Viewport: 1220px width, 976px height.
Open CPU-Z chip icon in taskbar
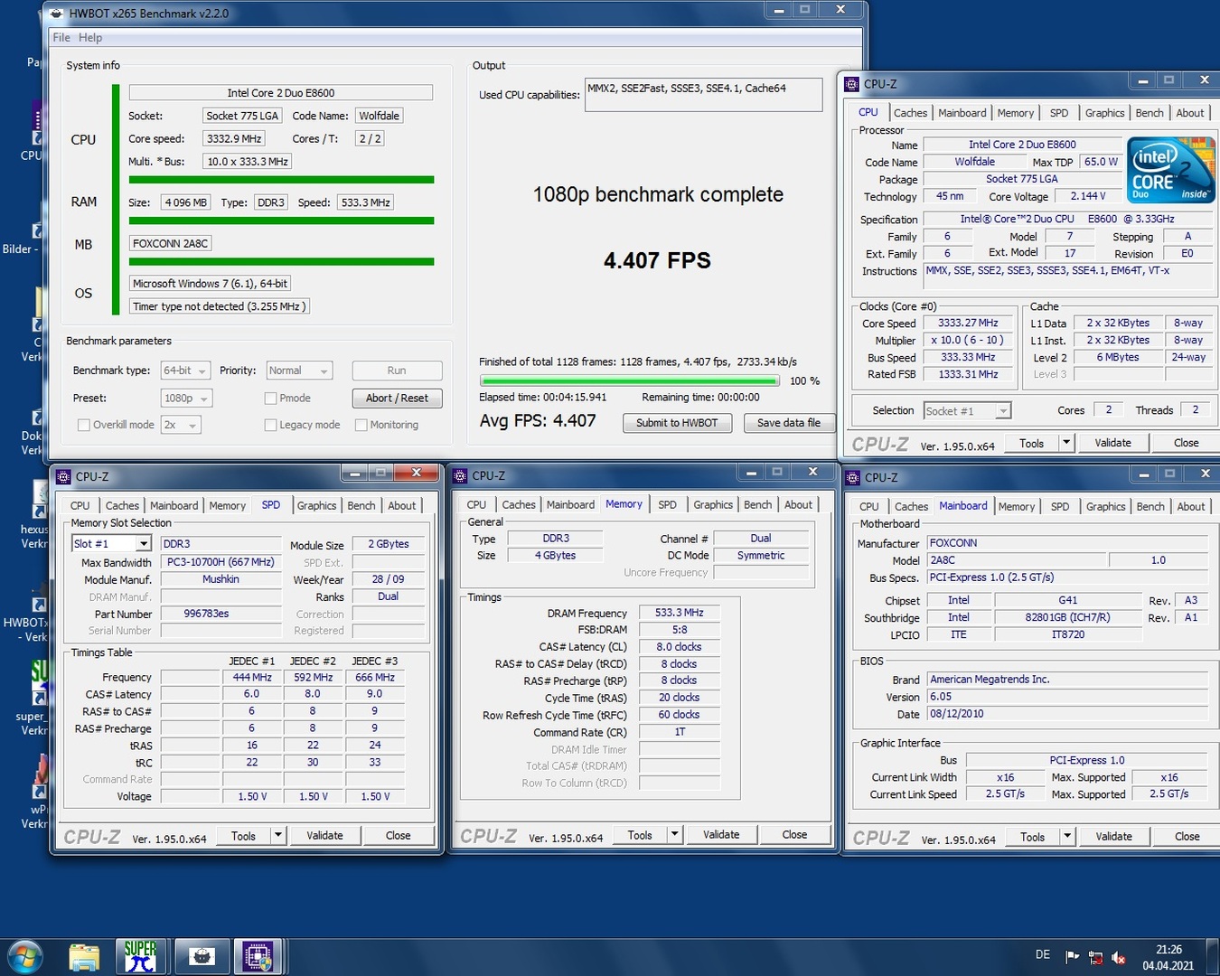[x=258, y=957]
